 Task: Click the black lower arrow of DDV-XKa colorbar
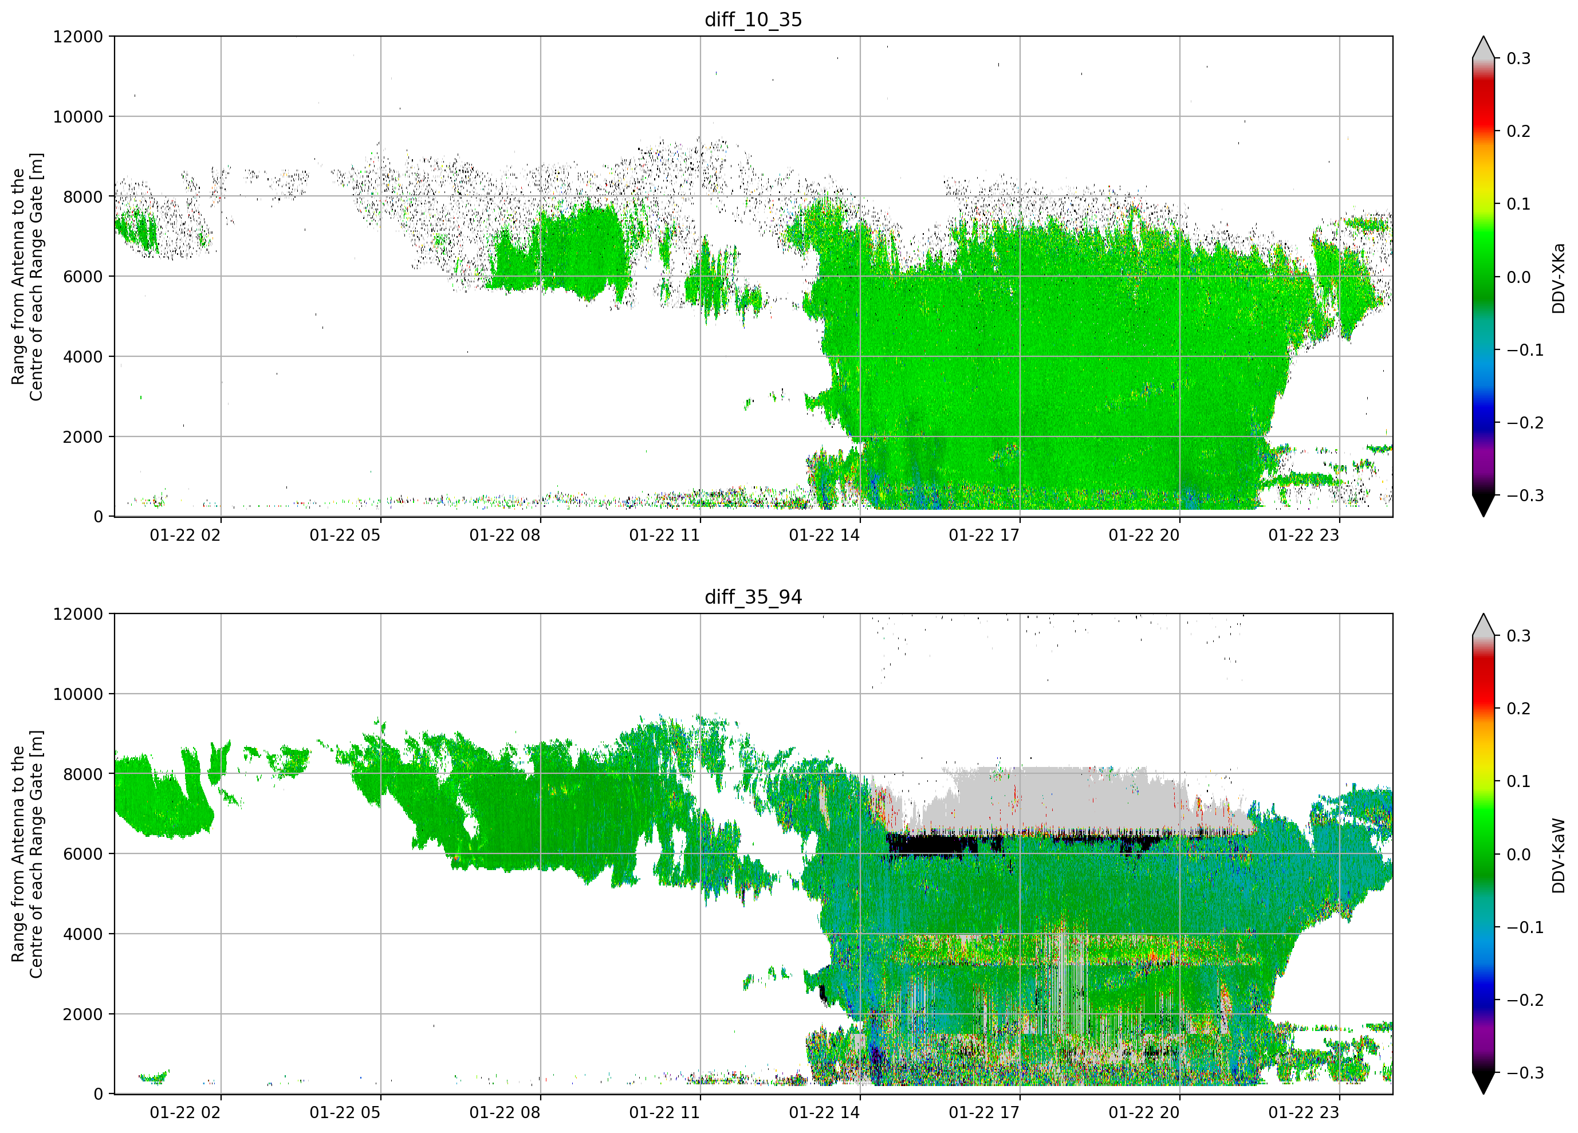point(1483,505)
